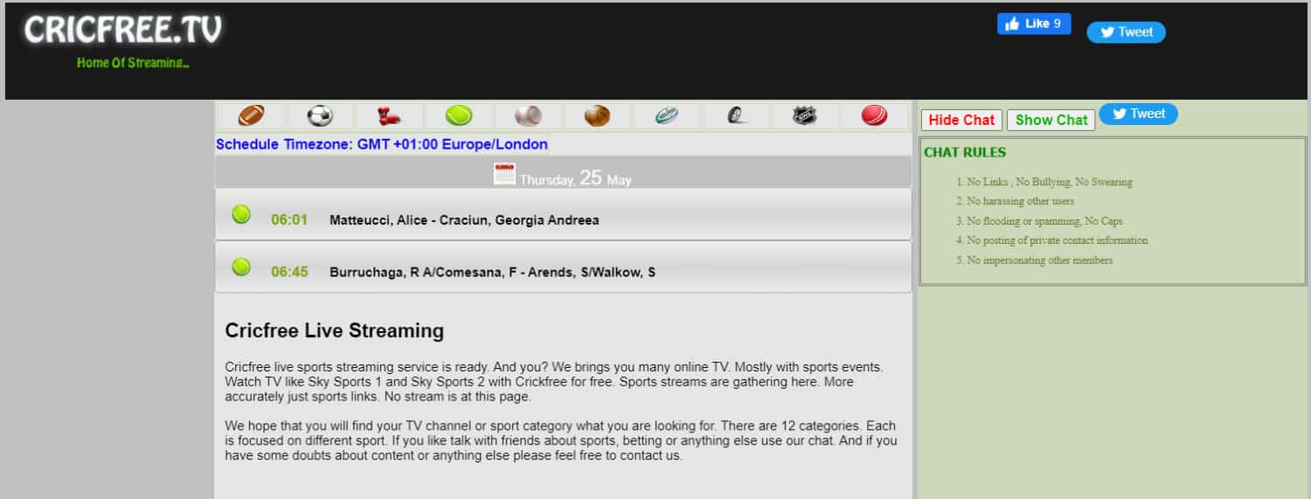The image size is (1311, 499).
Task: Click the CRICFREE.TV logo
Action: (x=123, y=31)
